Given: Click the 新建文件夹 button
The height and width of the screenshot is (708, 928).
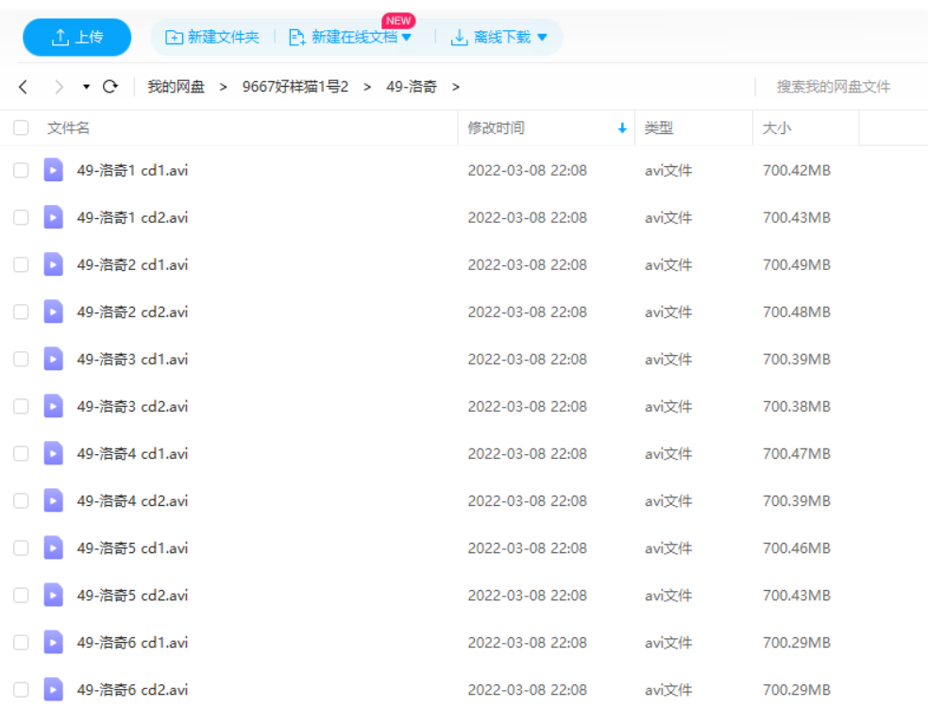Looking at the screenshot, I should (212, 38).
